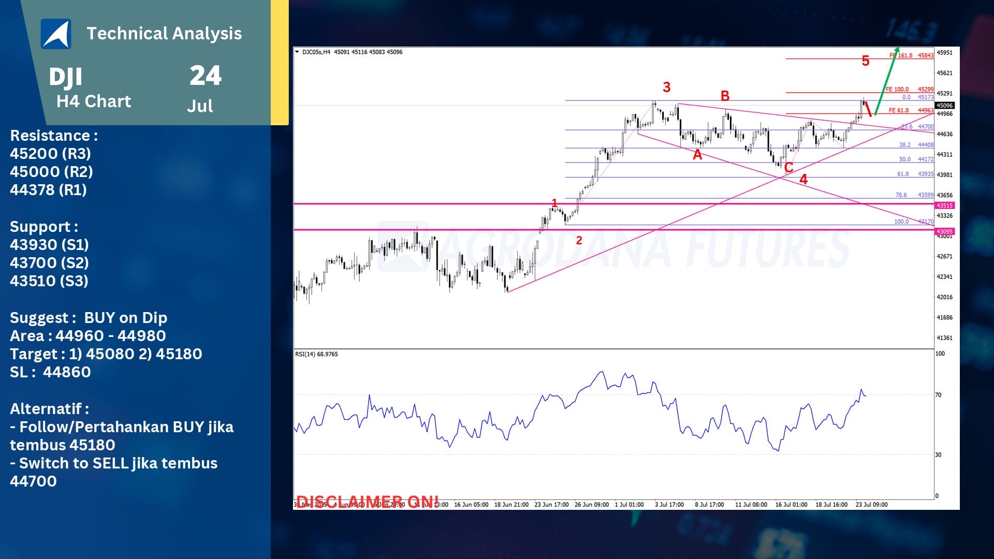The width and height of the screenshot is (994, 559).
Task: Click the Agrodana arrow logo icon
Action: point(56,34)
